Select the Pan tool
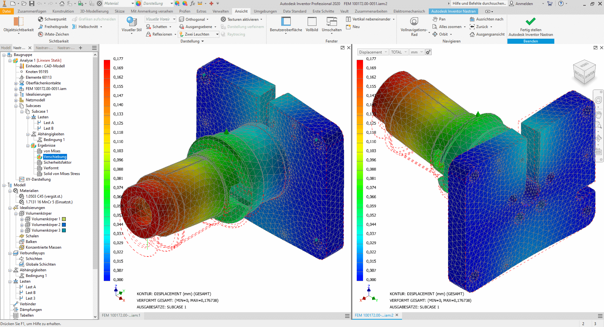The width and height of the screenshot is (604, 327). (x=439, y=19)
